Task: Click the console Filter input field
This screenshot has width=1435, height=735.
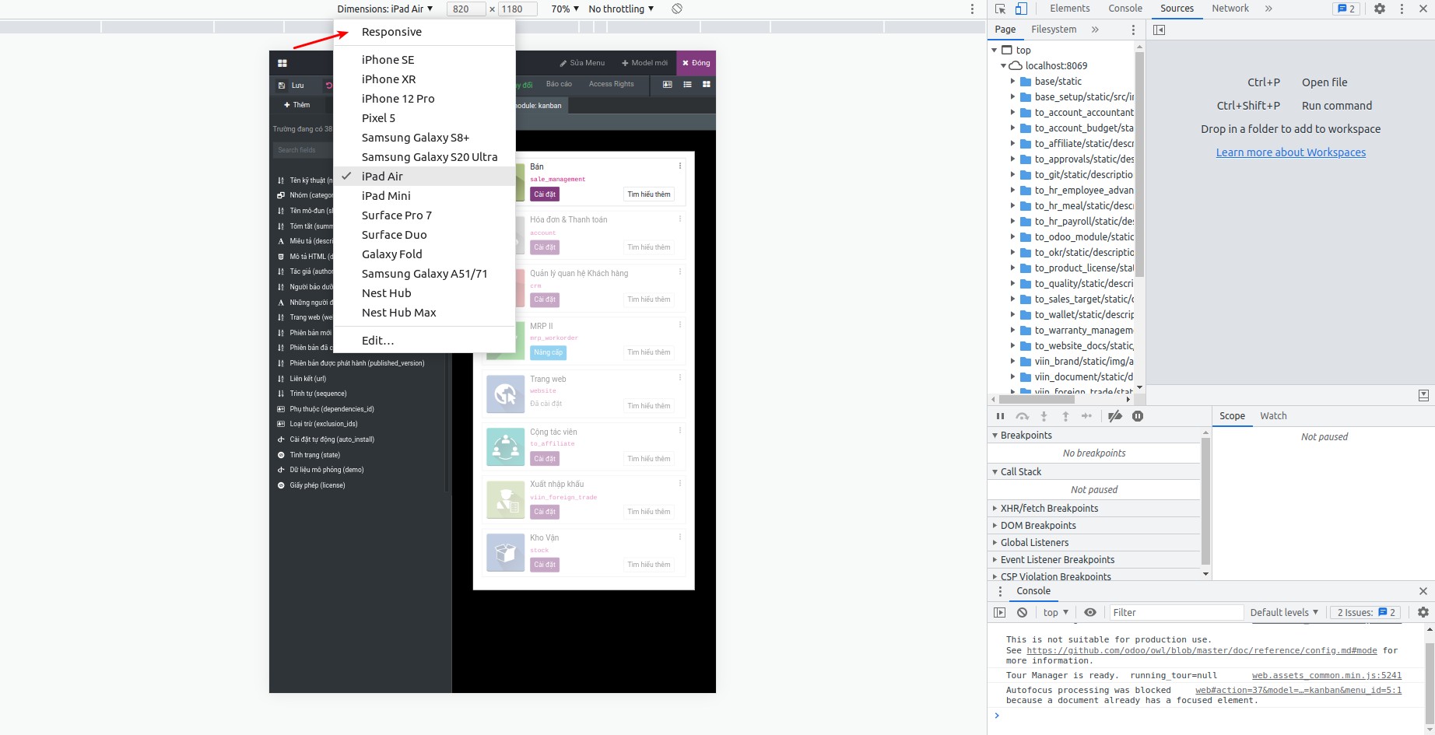Action: coord(1175,612)
